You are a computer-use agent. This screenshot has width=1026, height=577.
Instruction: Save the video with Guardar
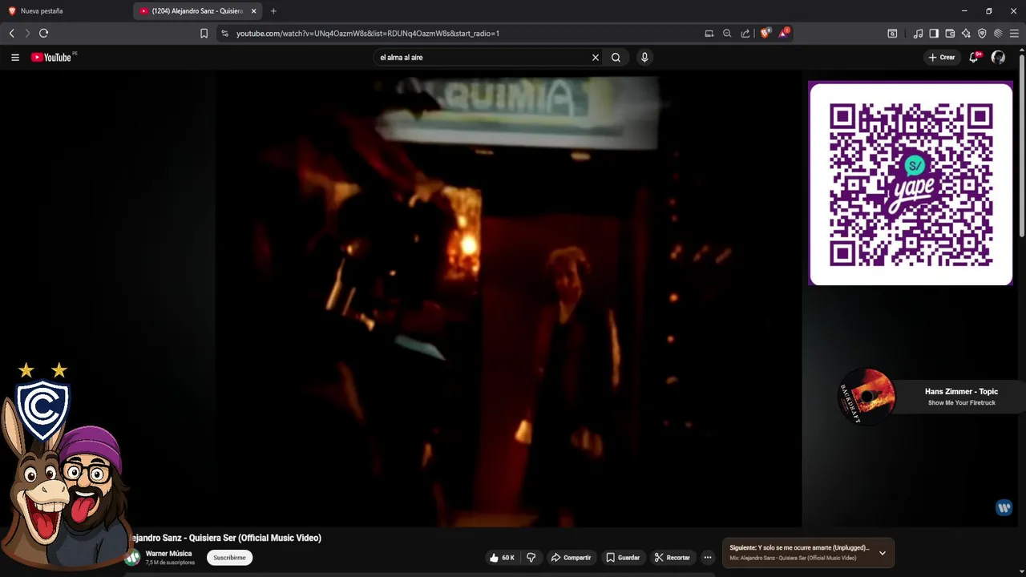tap(623, 558)
